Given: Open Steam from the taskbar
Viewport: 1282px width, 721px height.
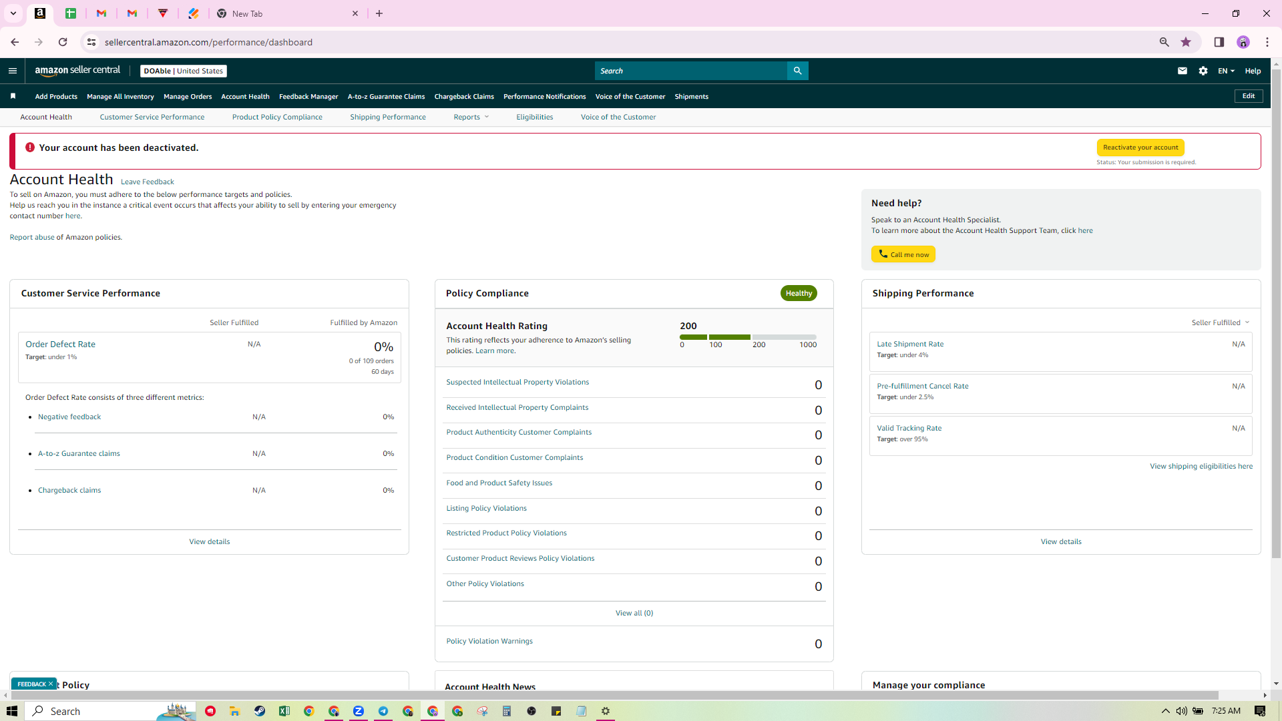Looking at the screenshot, I should (260, 711).
